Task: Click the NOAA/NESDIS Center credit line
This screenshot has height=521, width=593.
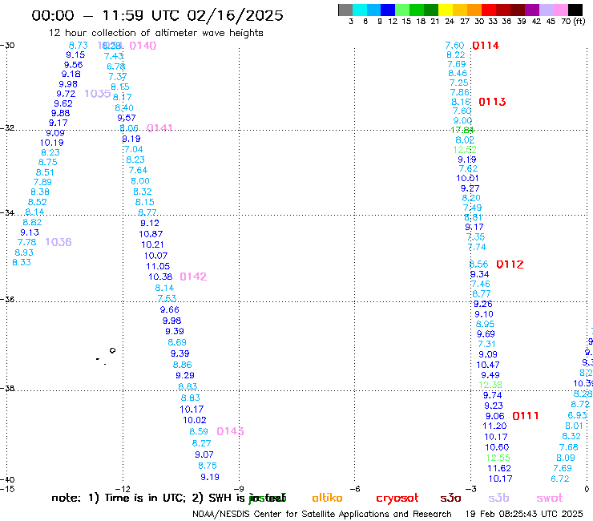Action: [x=322, y=515]
